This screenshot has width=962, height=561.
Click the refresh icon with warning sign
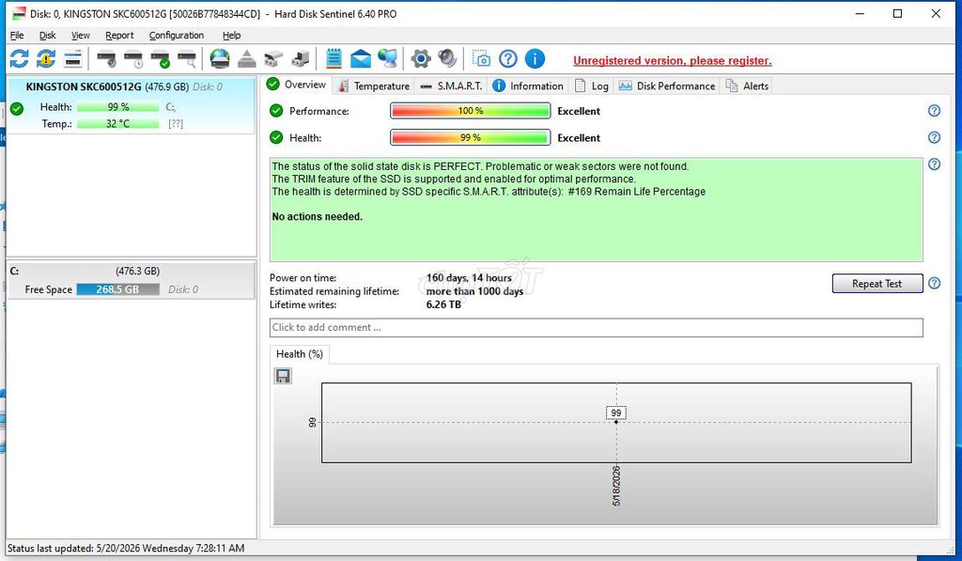click(46, 59)
